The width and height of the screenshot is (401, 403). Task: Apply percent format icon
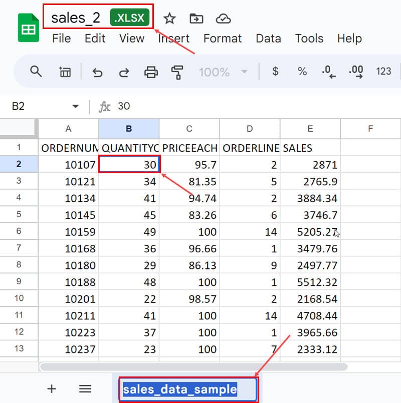pos(302,72)
